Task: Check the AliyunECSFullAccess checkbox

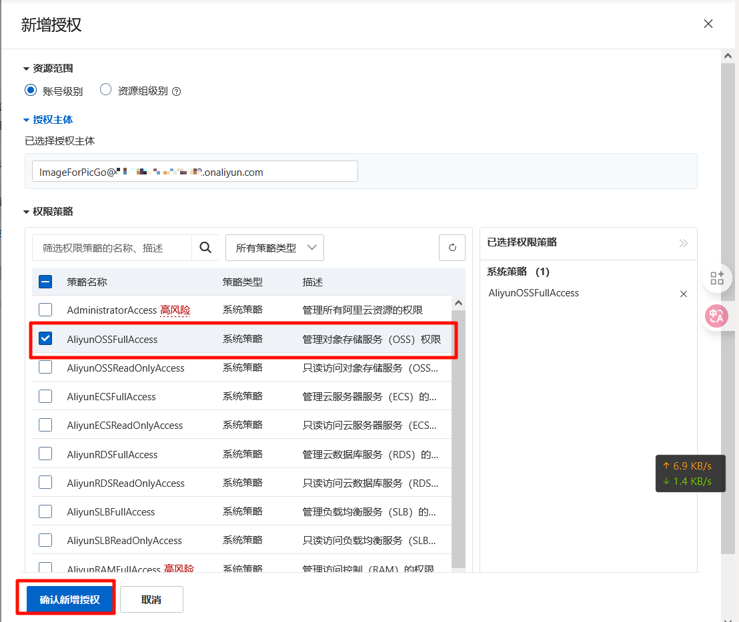Action: 45,396
